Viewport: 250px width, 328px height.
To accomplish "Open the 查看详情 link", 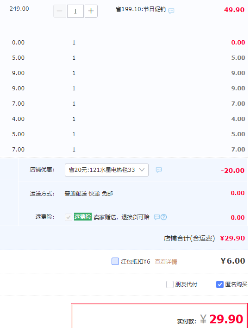I will (166, 261).
